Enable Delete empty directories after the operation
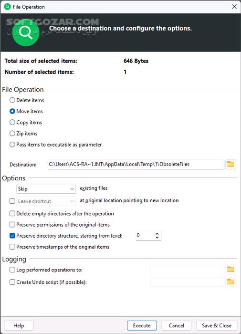This screenshot has width=241, height=334. pyautogui.click(x=12, y=213)
